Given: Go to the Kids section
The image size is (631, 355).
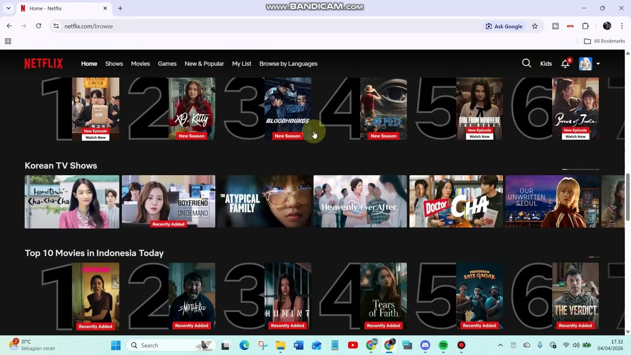Looking at the screenshot, I should [x=546, y=64].
